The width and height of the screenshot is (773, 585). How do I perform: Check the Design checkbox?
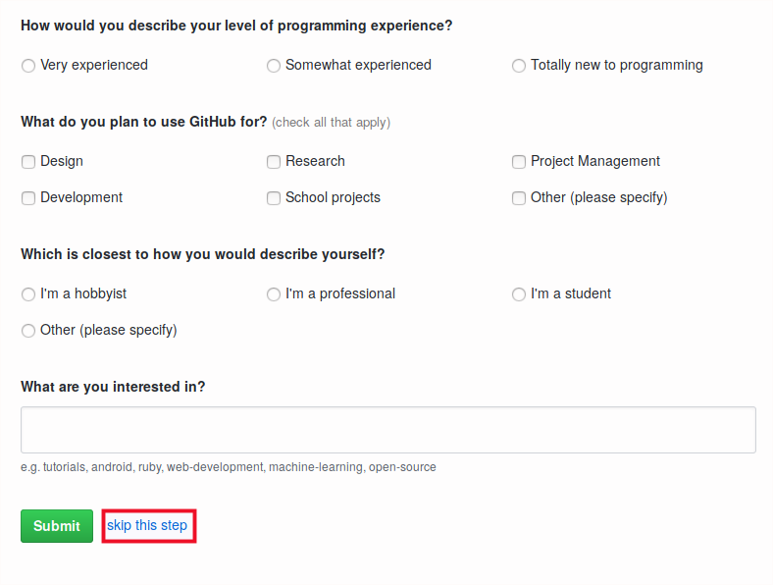[28, 162]
